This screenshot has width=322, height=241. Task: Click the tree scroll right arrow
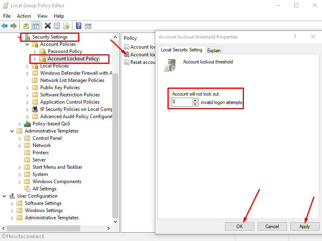[108, 228]
